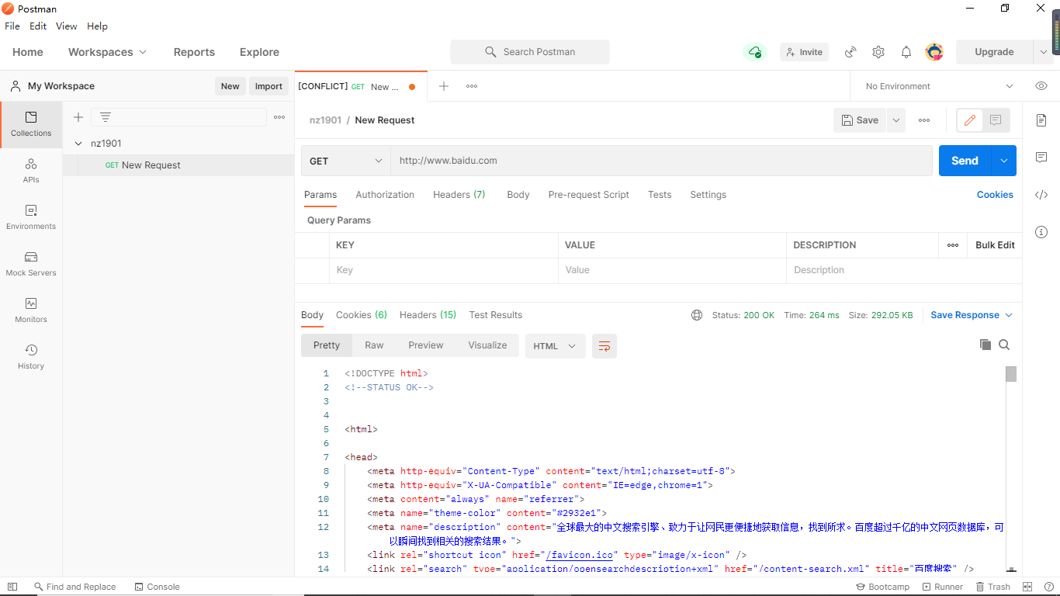
Task: Open the Console in status bar
Action: click(157, 587)
